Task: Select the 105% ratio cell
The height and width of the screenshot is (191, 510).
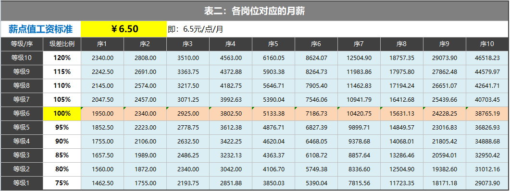Action: [x=62, y=100]
